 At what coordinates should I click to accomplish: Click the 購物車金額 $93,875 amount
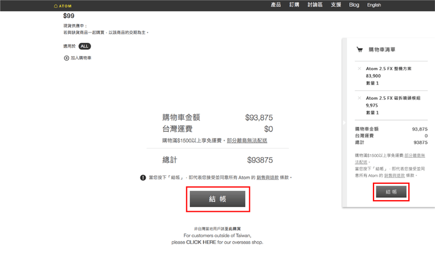coord(259,118)
